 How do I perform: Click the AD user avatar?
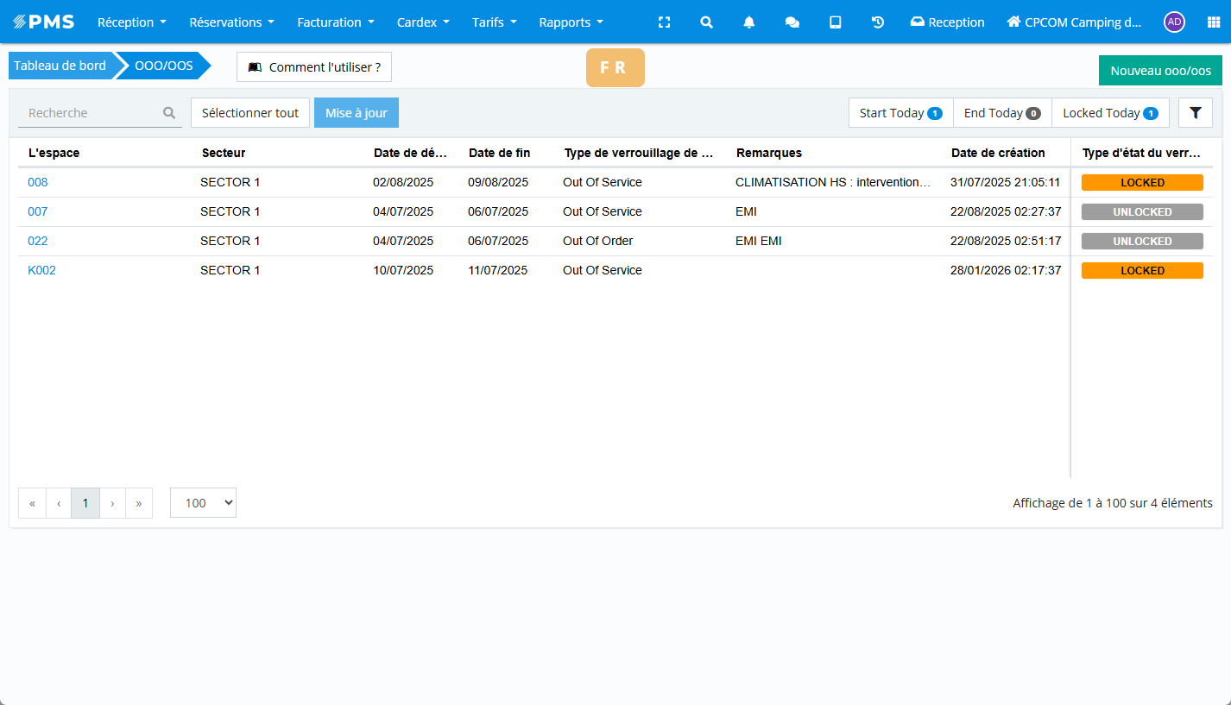click(1173, 22)
